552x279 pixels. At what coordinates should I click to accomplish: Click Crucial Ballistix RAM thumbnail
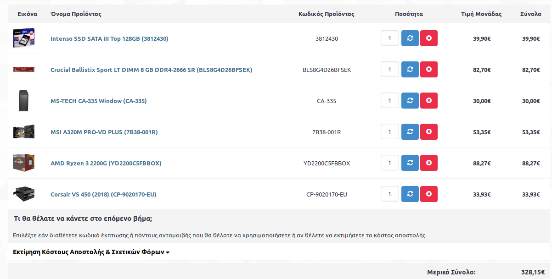24,70
